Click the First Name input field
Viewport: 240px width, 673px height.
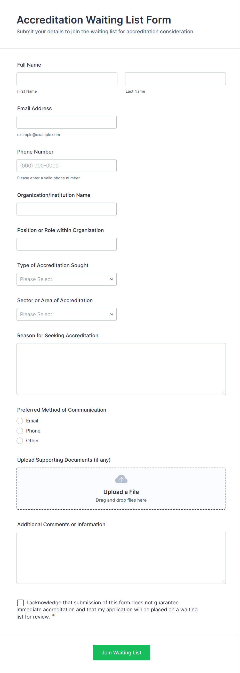(67, 79)
